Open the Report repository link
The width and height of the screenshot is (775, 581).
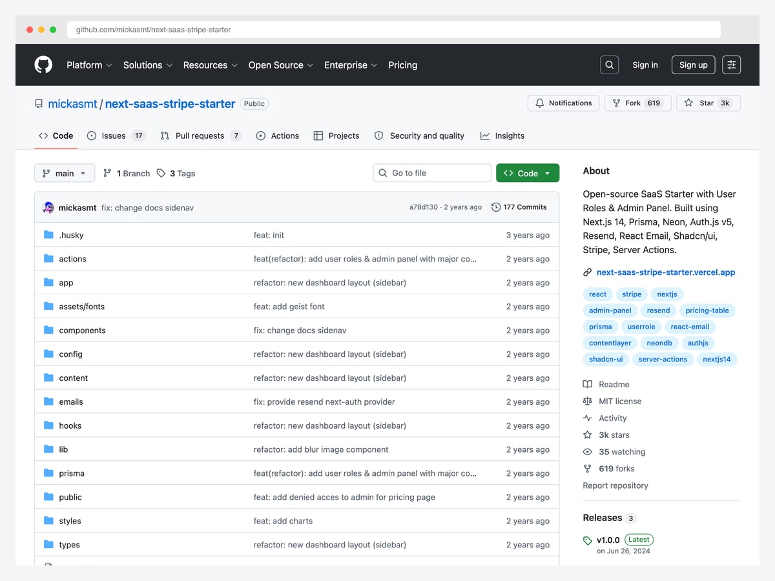[615, 485]
